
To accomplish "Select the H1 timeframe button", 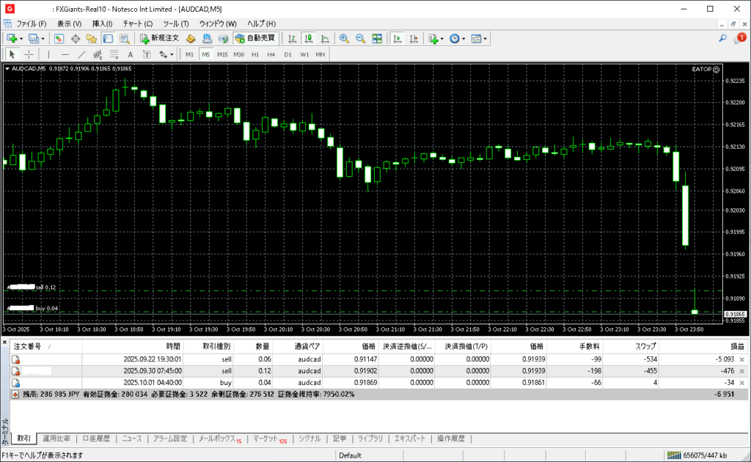I will [254, 54].
